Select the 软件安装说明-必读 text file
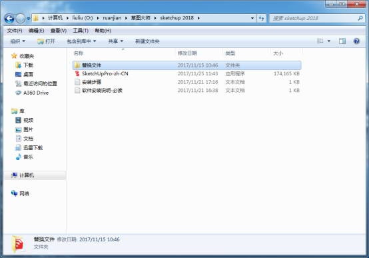 [187, 91]
